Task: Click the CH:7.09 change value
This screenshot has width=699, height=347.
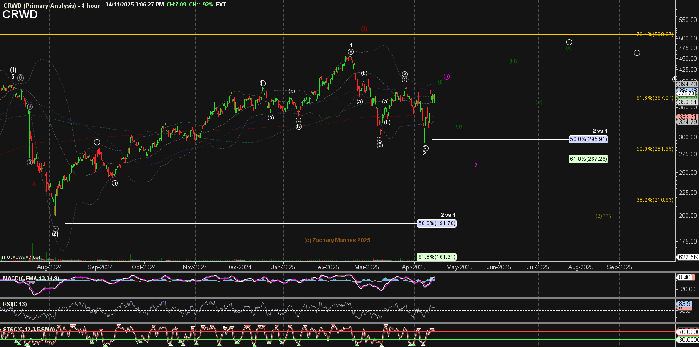Action: [x=176, y=5]
